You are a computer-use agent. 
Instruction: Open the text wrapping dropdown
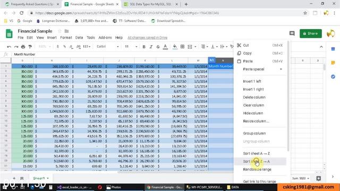pos(224,47)
